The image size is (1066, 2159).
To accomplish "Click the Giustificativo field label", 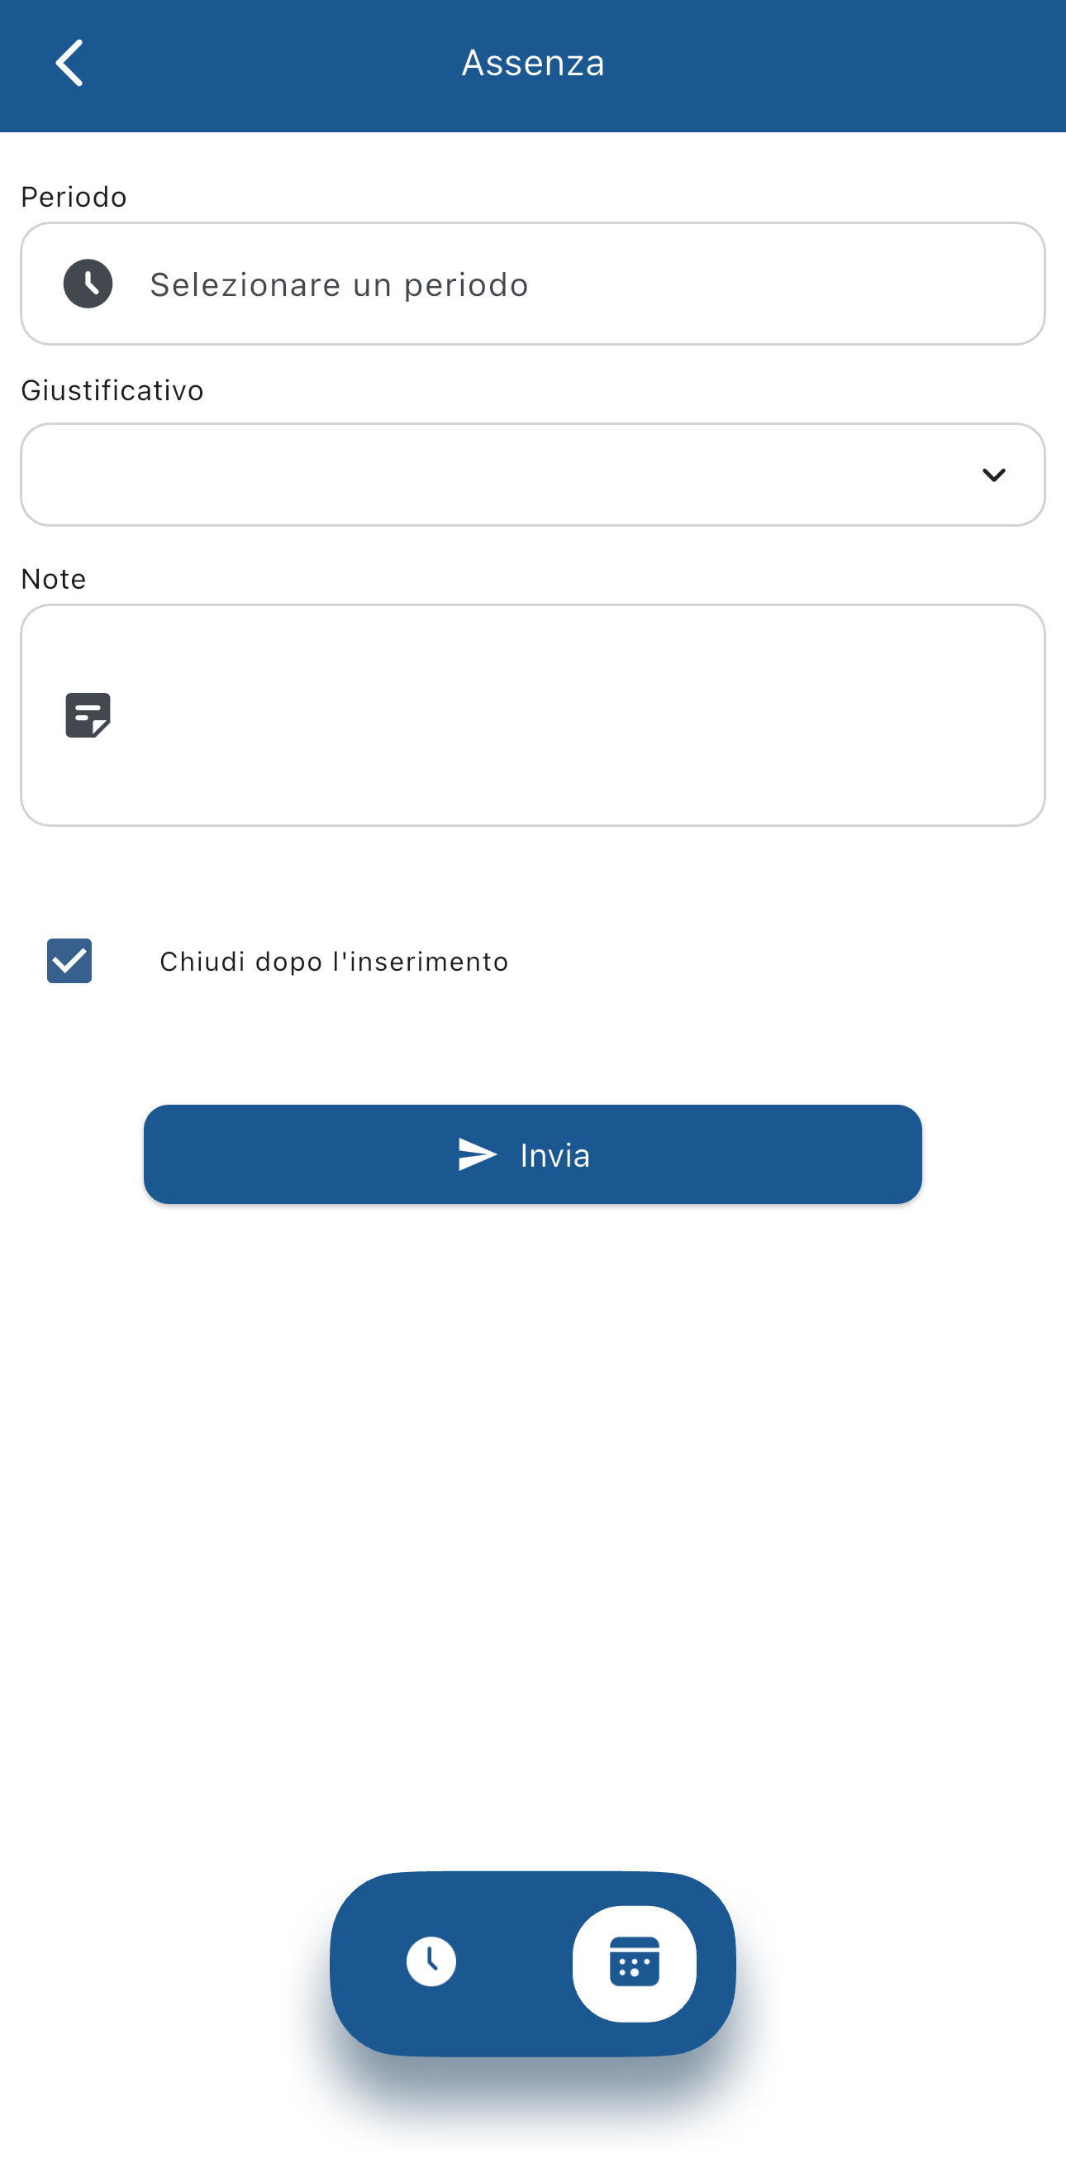I will tap(112, 390).
